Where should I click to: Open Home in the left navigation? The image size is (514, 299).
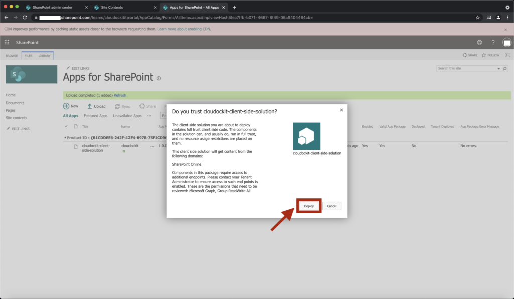[x=11, y=95]
